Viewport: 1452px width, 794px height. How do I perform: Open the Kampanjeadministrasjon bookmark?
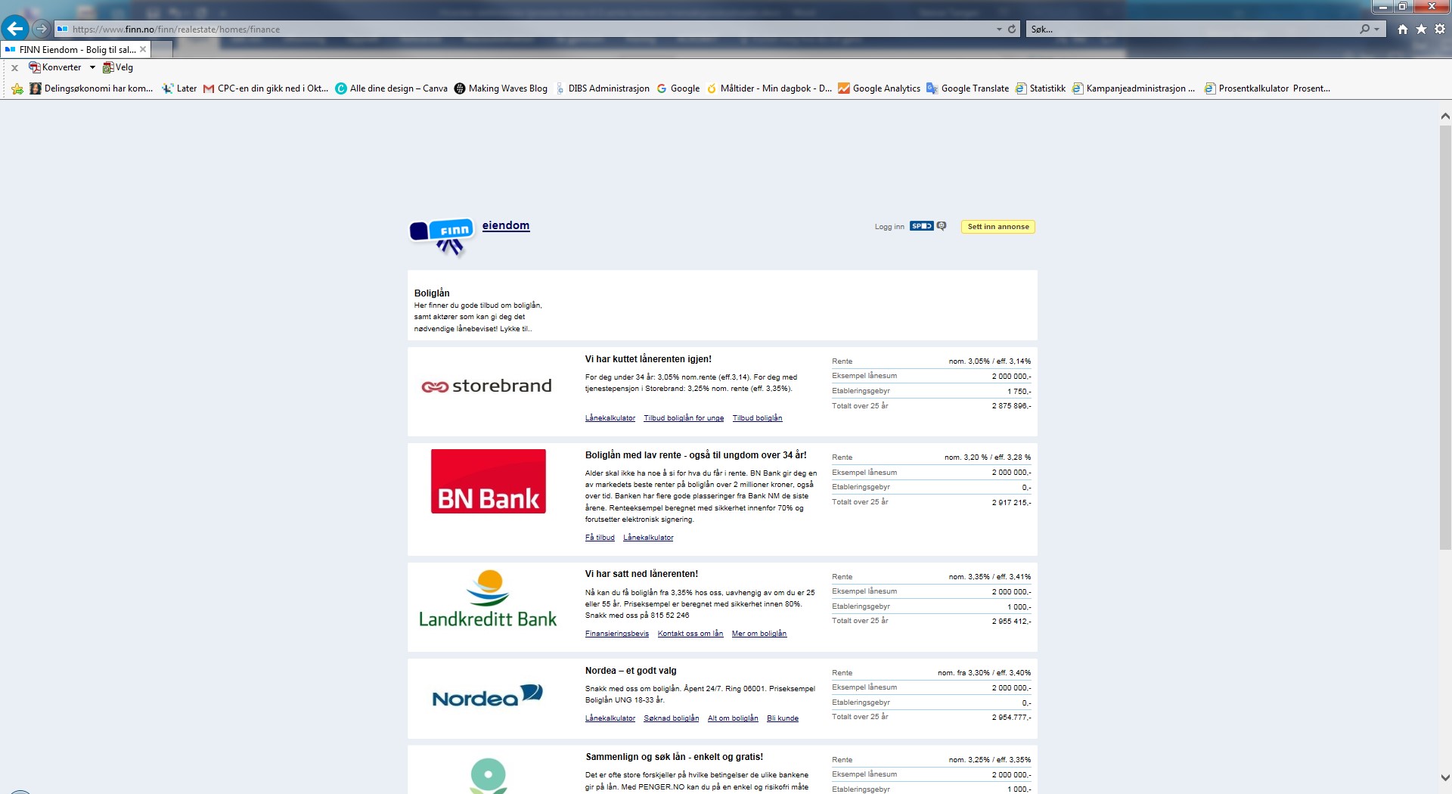[x=1134, y=88]
